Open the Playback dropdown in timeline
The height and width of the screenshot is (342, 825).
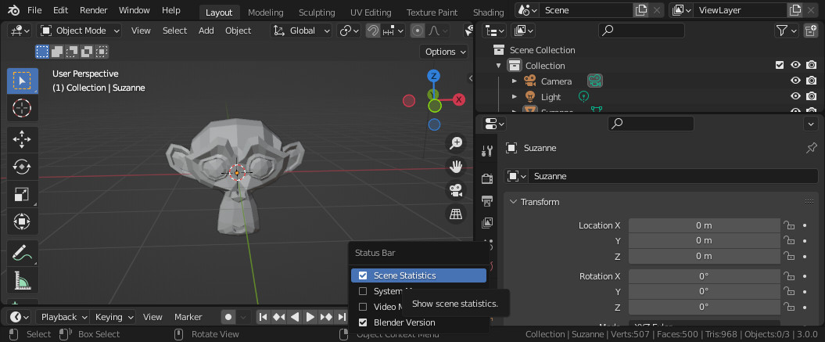point(62,317)
